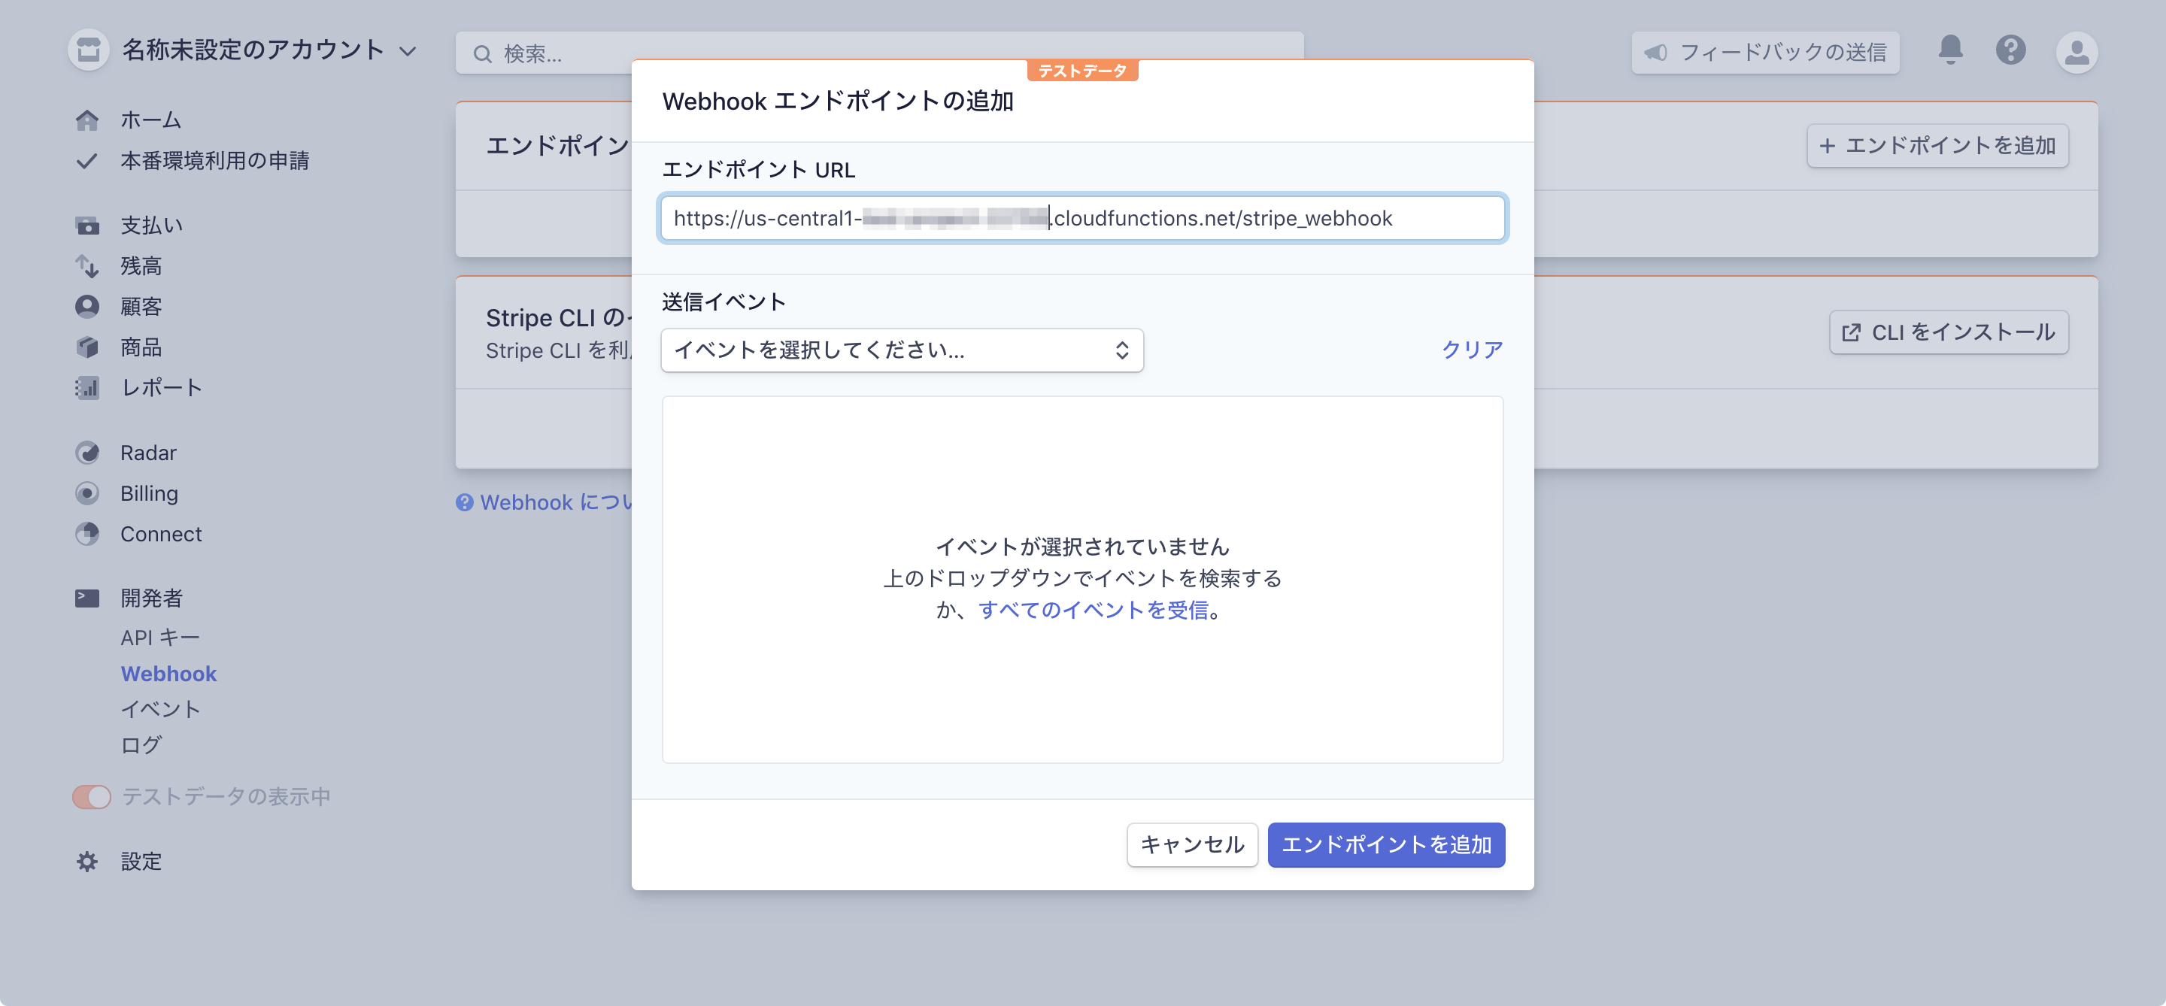Click the キャンセル button
The width and height of the screenshot is (2166, 1006).
1191,844
